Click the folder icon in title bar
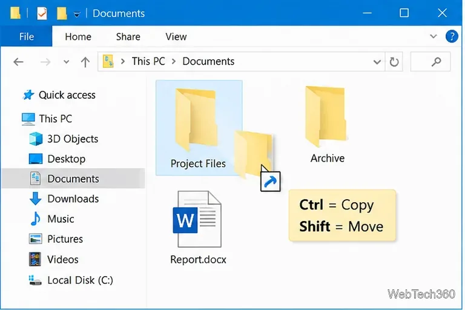The width and height of the screenshot is (465, 310). click(x=15, y=13)
